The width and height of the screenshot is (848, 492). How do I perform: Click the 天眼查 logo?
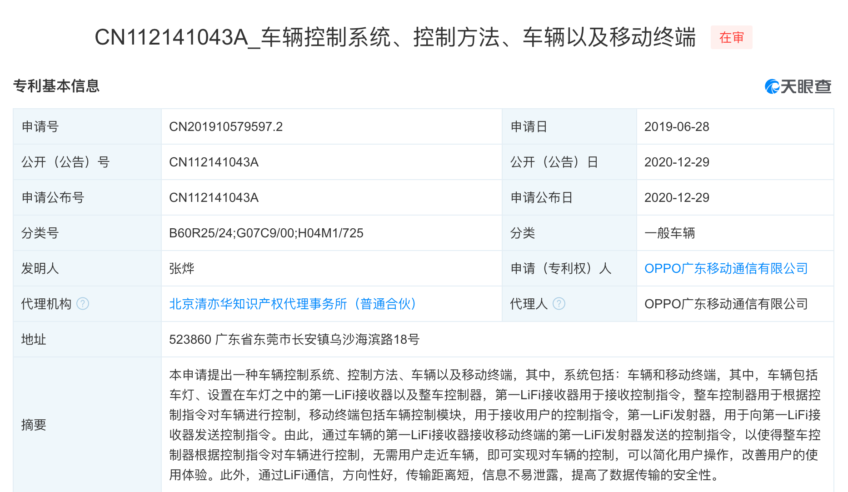pyautogui.click(x=798, y=86)
